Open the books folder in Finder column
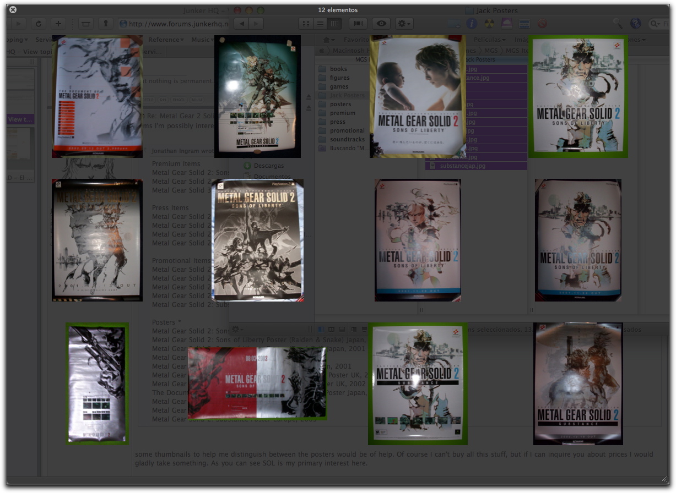Screen dimensions: 676x493 338,69
